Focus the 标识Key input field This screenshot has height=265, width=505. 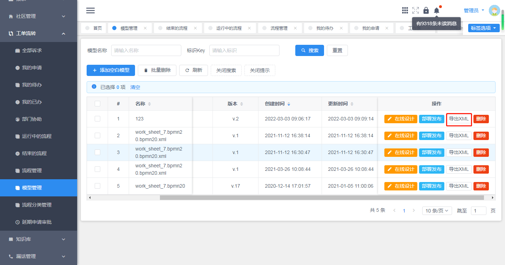[244, 50]
